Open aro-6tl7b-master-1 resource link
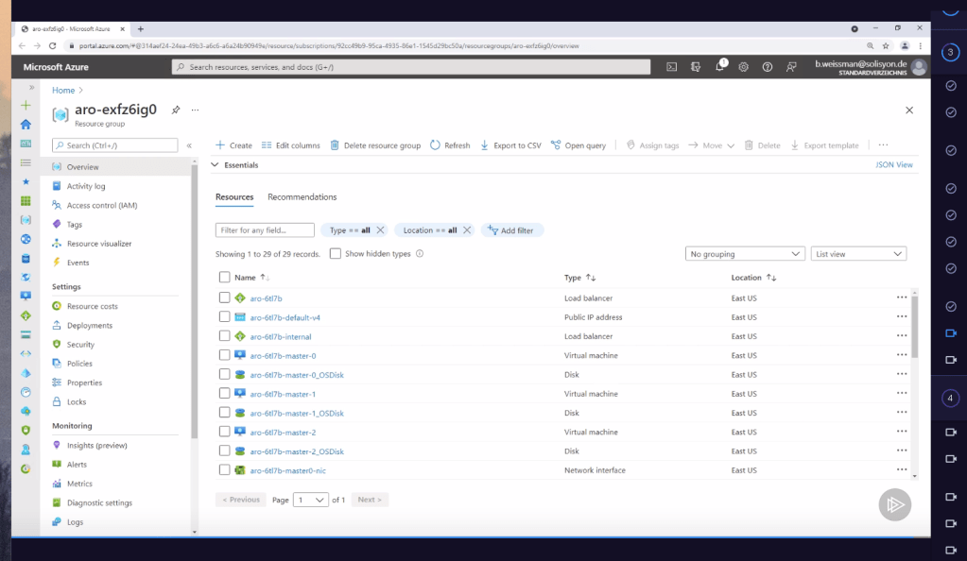967x561 pixels. coord(283,394)
